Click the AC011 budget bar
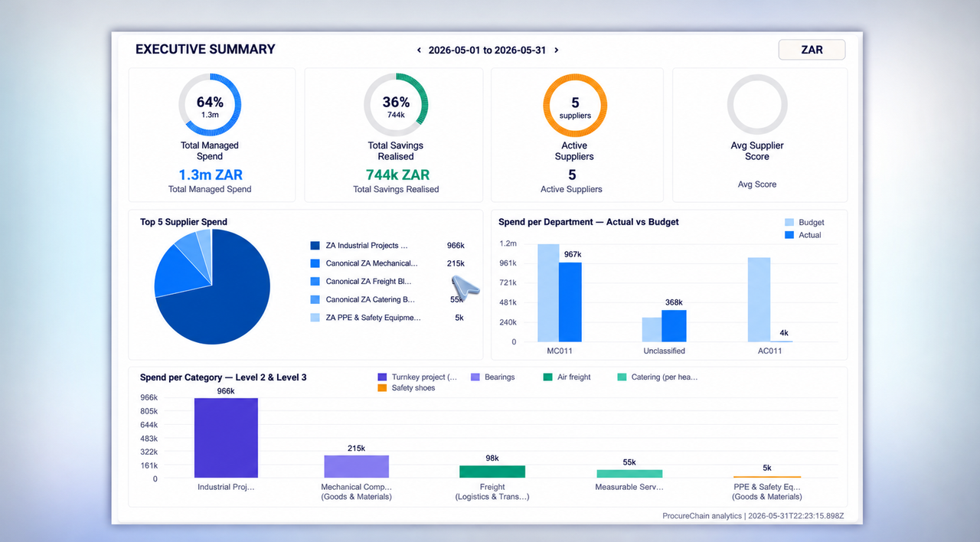Screen dimensions: 980x542 759,299
